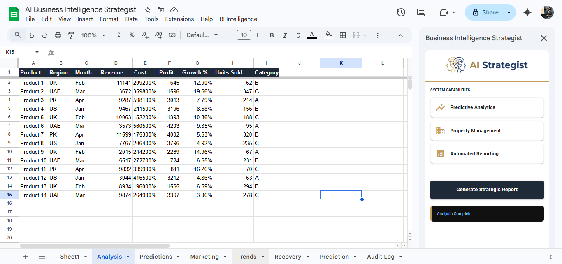
Task: Click the Generate Strategic Report button
Action: [x=487, y=190]
